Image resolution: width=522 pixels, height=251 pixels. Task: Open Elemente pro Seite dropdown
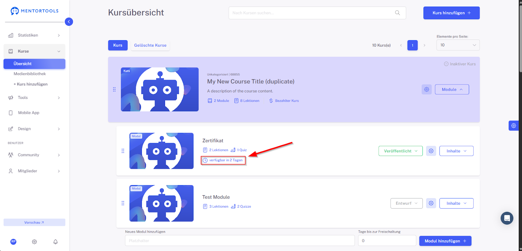tap(458, 45)
